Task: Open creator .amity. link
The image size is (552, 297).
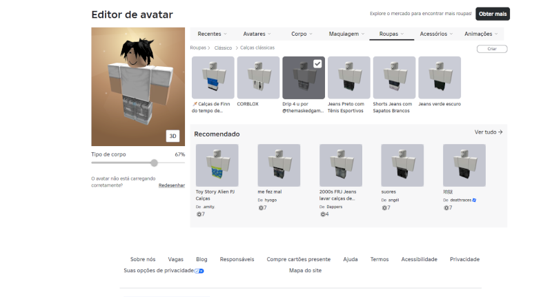Action: point(209,207)
